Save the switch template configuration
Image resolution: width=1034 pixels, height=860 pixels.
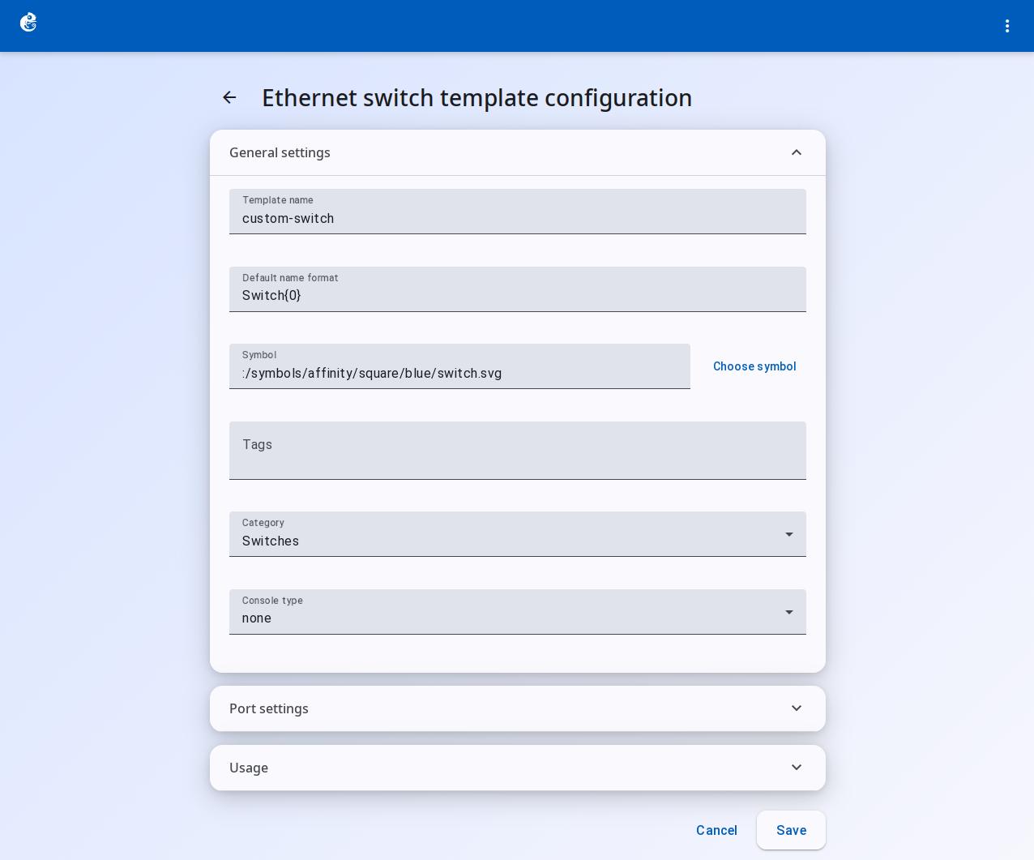click(791, 830)
